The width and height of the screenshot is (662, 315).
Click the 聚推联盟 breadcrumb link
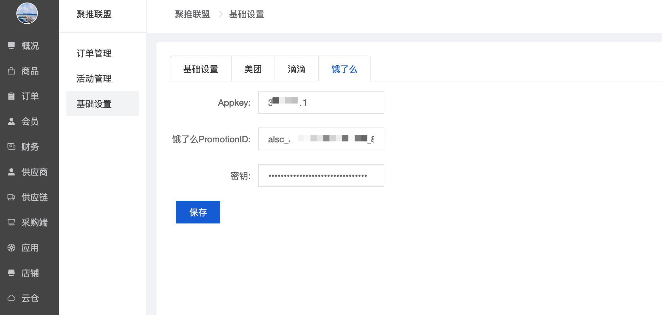click(192, 15)
